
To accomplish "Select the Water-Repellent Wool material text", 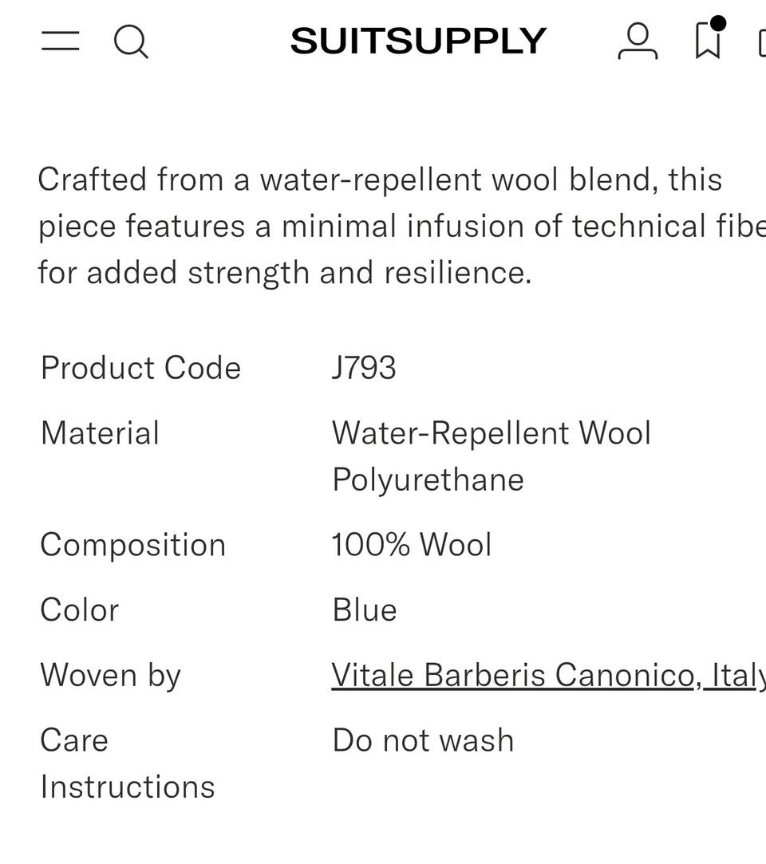I will (492, 433).
